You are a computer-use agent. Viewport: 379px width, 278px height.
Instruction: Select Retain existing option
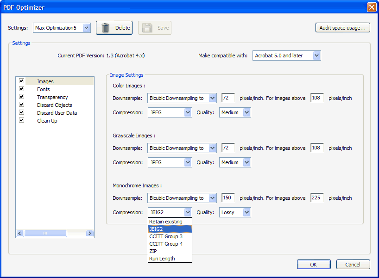(166, 222)
